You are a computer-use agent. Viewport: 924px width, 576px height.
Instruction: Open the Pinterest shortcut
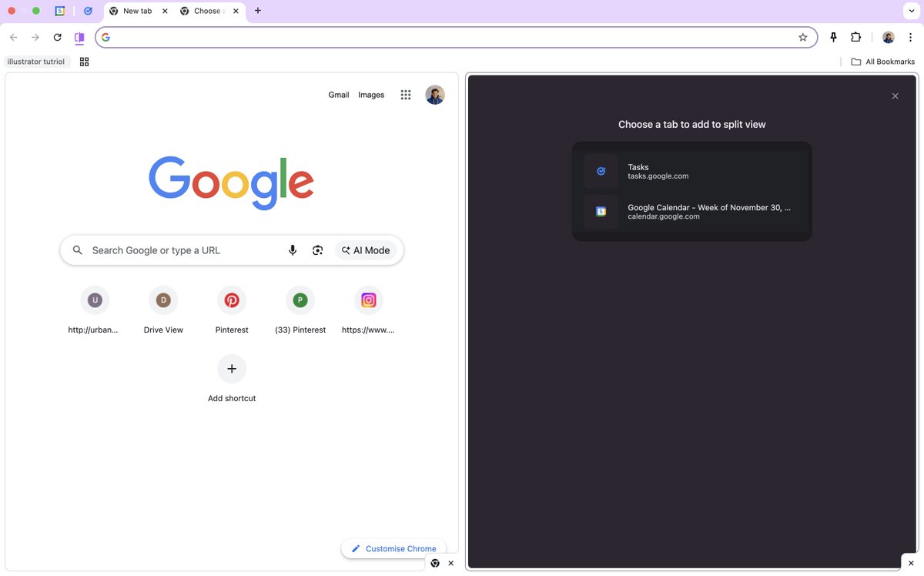232,310
